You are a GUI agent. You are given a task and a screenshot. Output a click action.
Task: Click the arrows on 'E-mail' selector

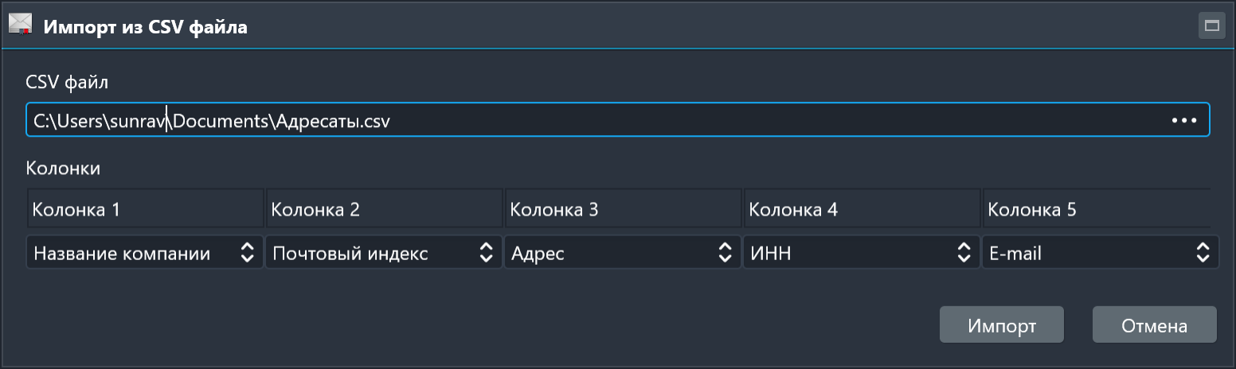pyautogui.click(x=1203, y=254)
